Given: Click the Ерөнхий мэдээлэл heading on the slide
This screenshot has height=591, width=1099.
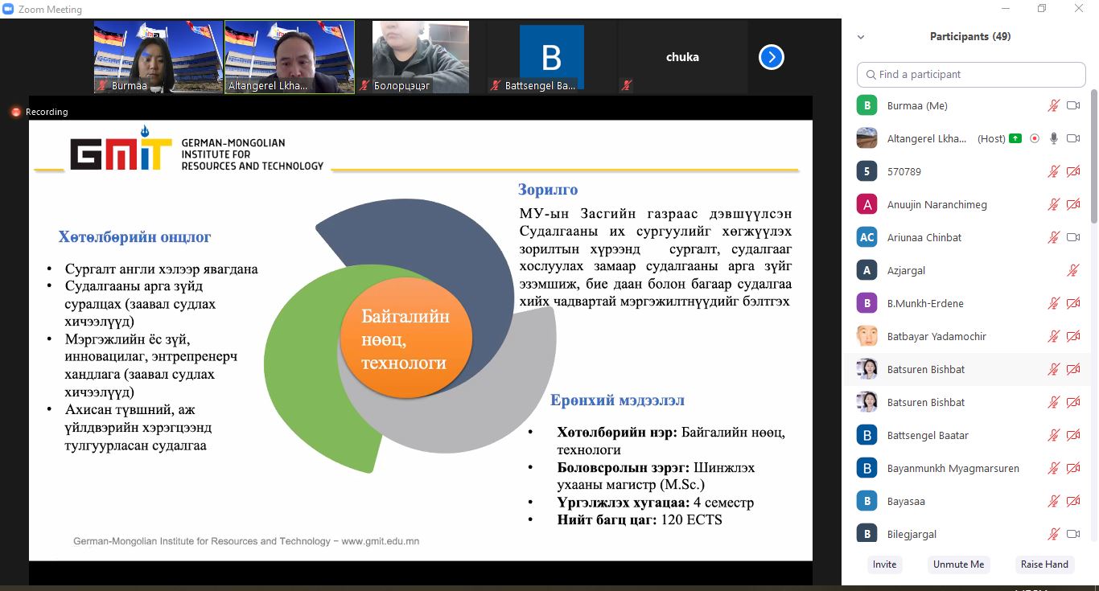Looking at the screenshot, I should [617, 400].
